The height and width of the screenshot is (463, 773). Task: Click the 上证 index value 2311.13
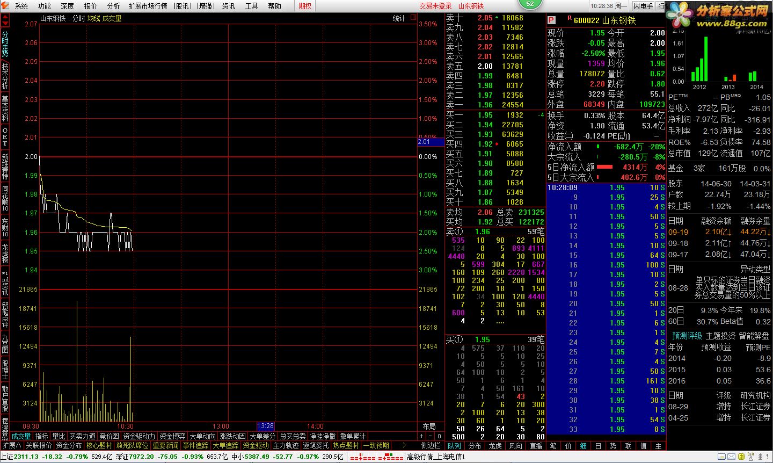26,457
